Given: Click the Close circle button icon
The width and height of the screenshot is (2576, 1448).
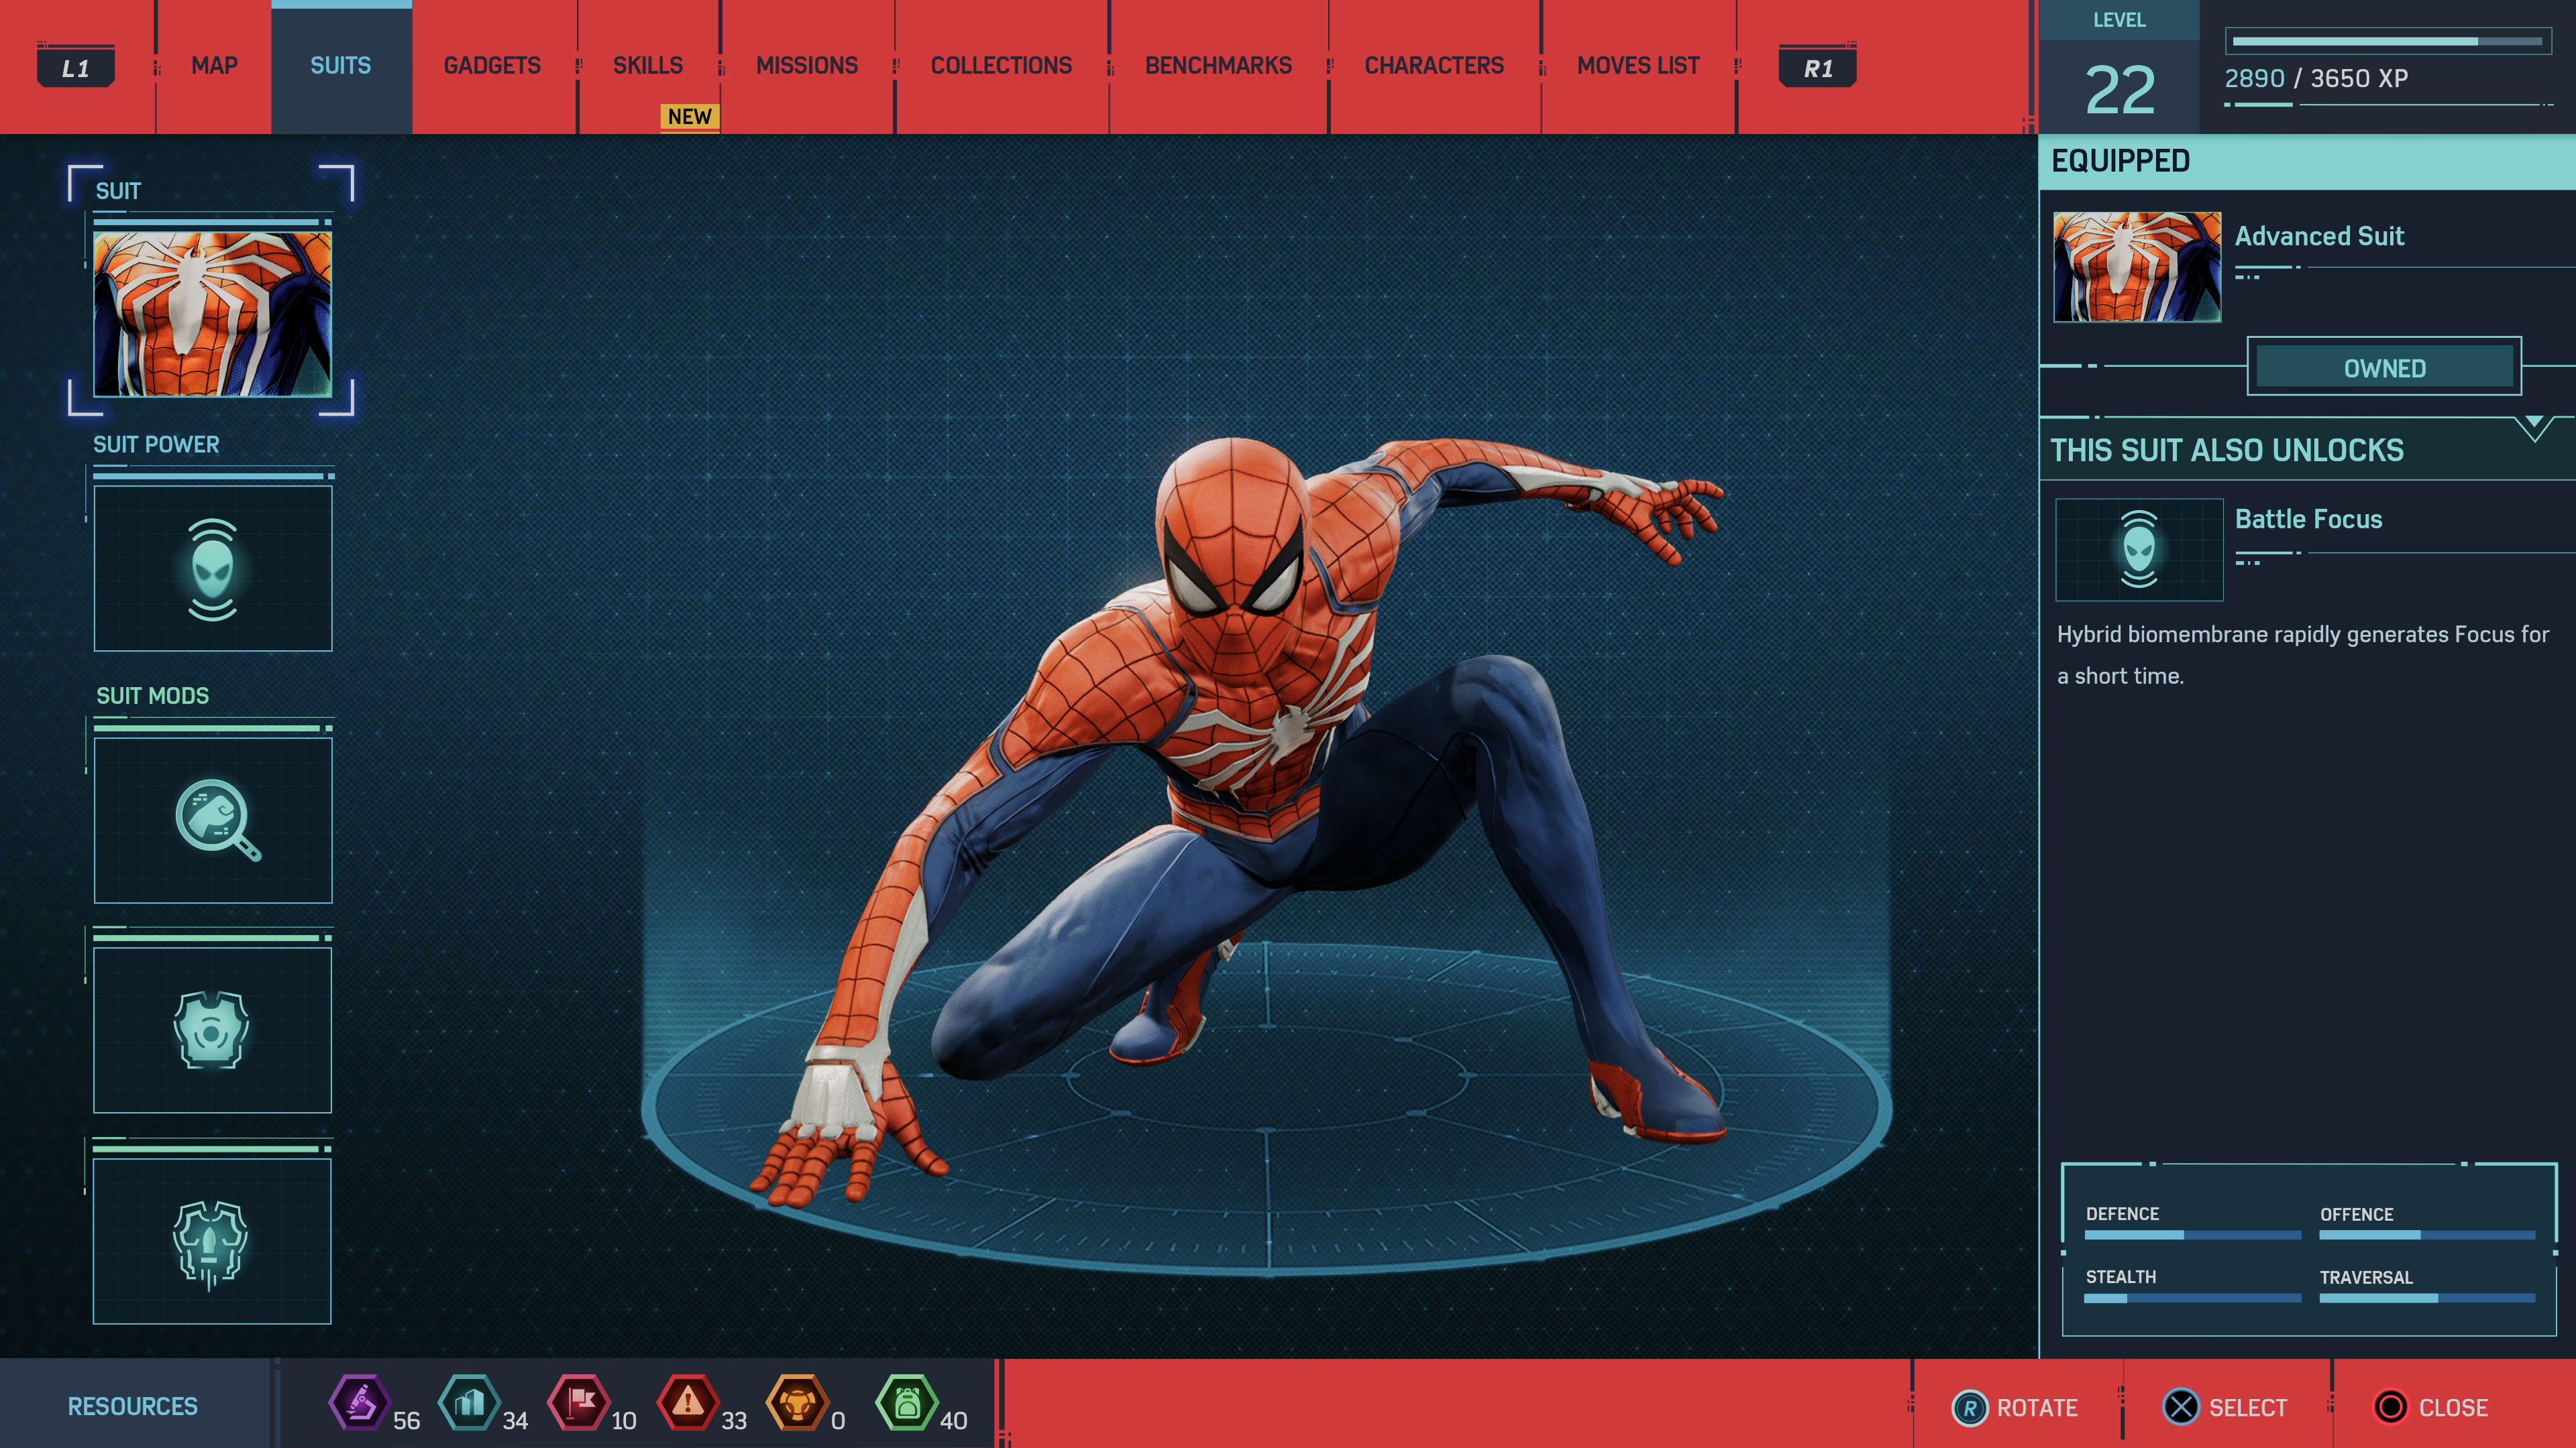Looking at the screenshot, I should pyautogui.click(x=2391, y=1407).
